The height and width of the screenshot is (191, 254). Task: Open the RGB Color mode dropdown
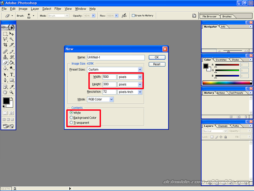pos(111,99)
